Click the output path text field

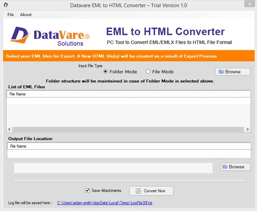pos(113,168)
